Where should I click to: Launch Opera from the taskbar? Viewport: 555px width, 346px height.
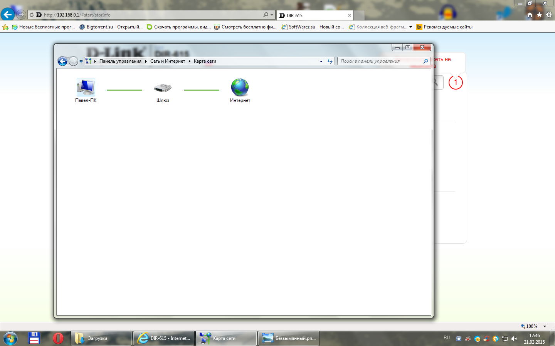pos(58,338)
